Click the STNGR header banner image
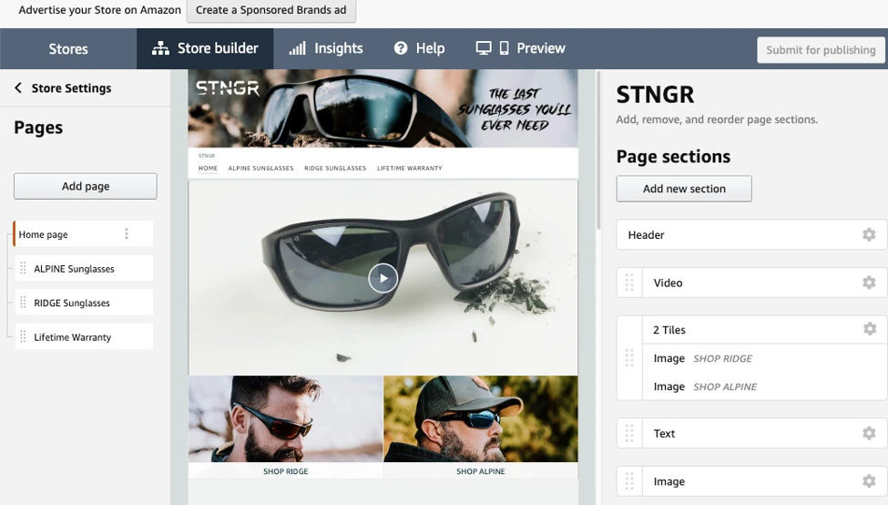 click(383, 108)
